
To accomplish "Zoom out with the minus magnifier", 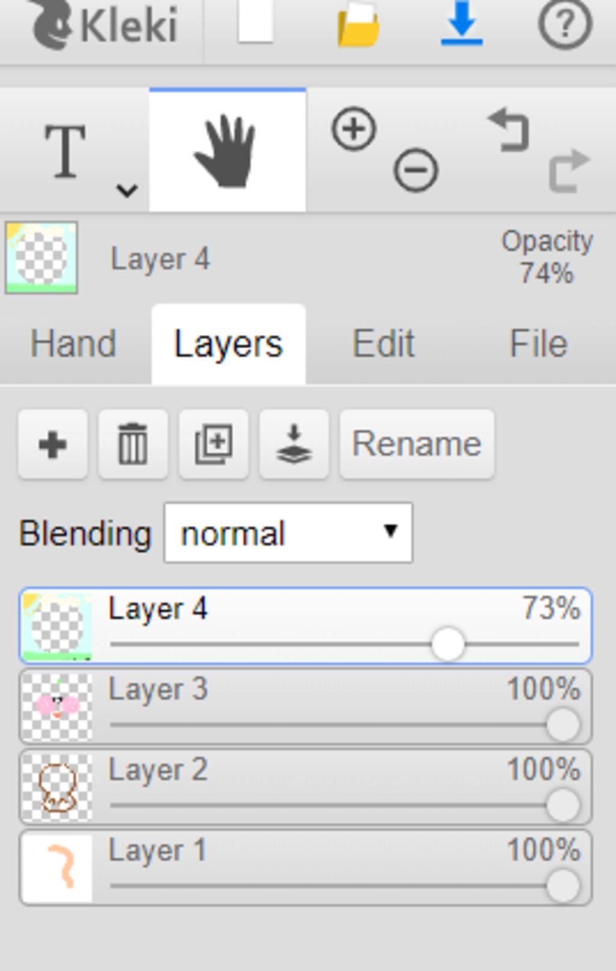I will [416, 170].
